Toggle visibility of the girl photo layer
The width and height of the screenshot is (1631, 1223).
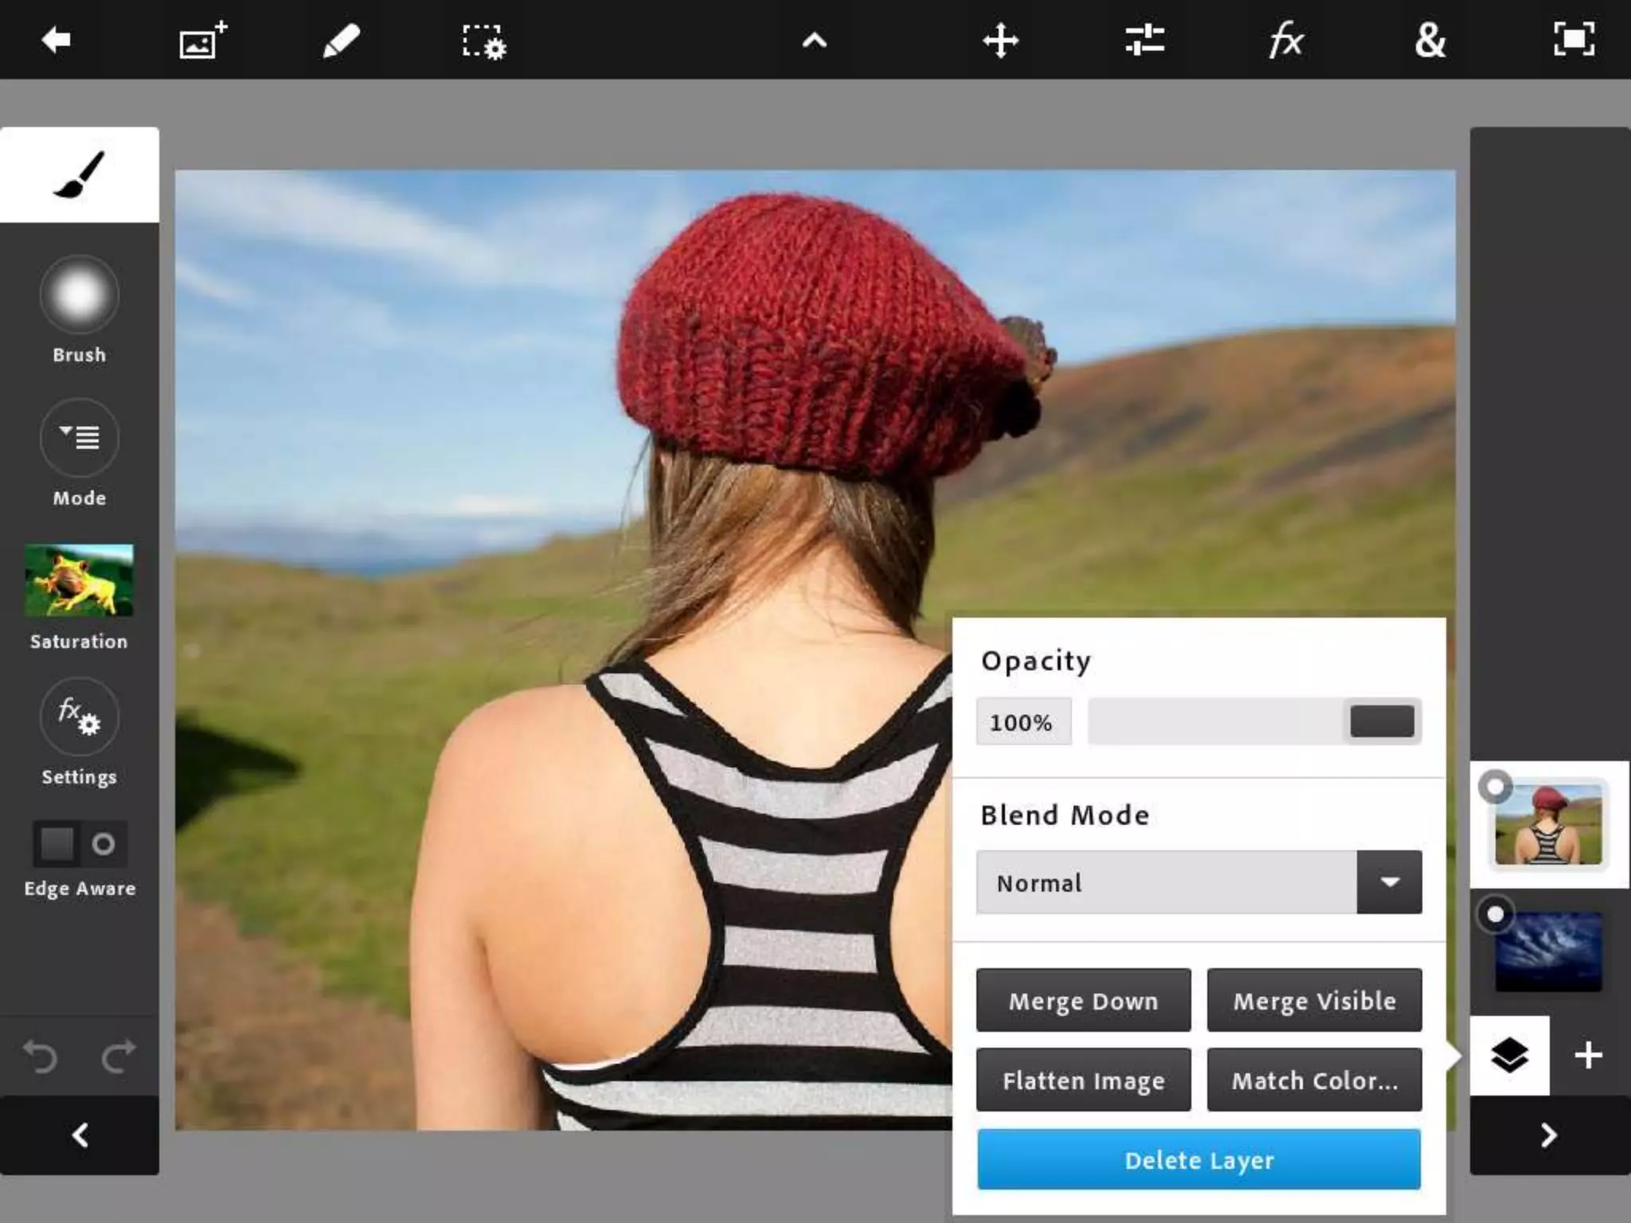[1495, 787]
